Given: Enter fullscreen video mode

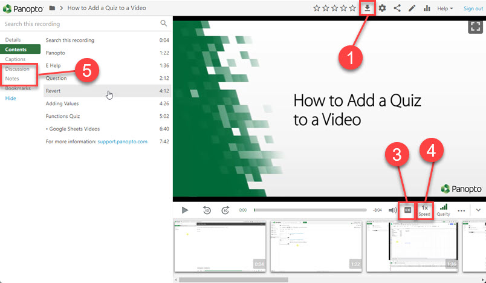Looking at the screenshot, I should pyautogui.click(x=475, y=27).
